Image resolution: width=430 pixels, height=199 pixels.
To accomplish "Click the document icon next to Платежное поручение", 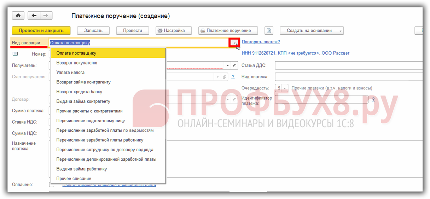I will (x=269, y=31).
